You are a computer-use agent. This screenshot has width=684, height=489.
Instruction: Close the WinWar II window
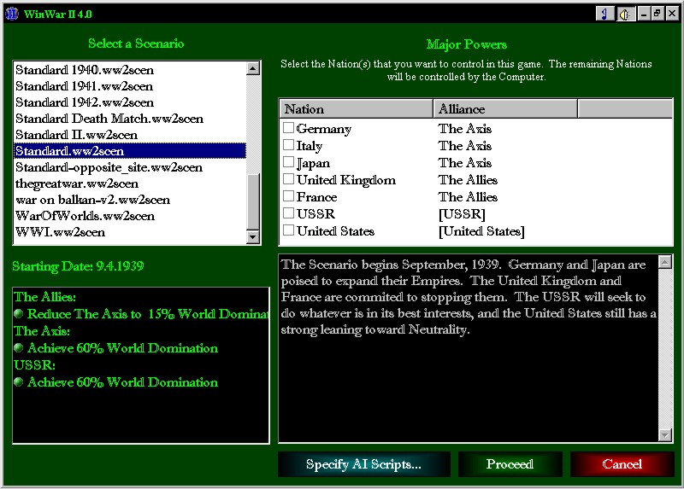coord(672,14)
